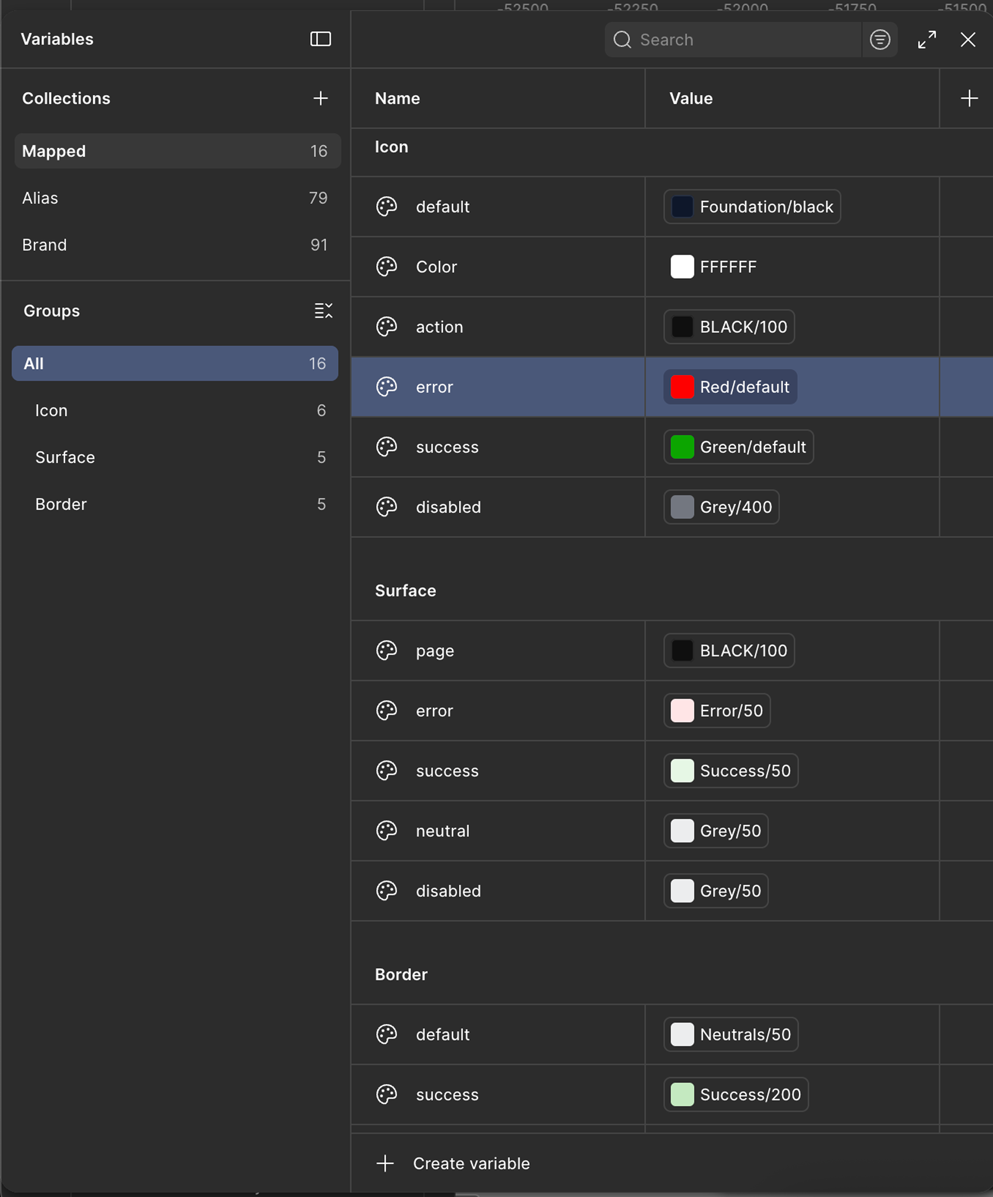Click the Variables panel title
Screen dimensions: 993x1197
coord(57,40)
